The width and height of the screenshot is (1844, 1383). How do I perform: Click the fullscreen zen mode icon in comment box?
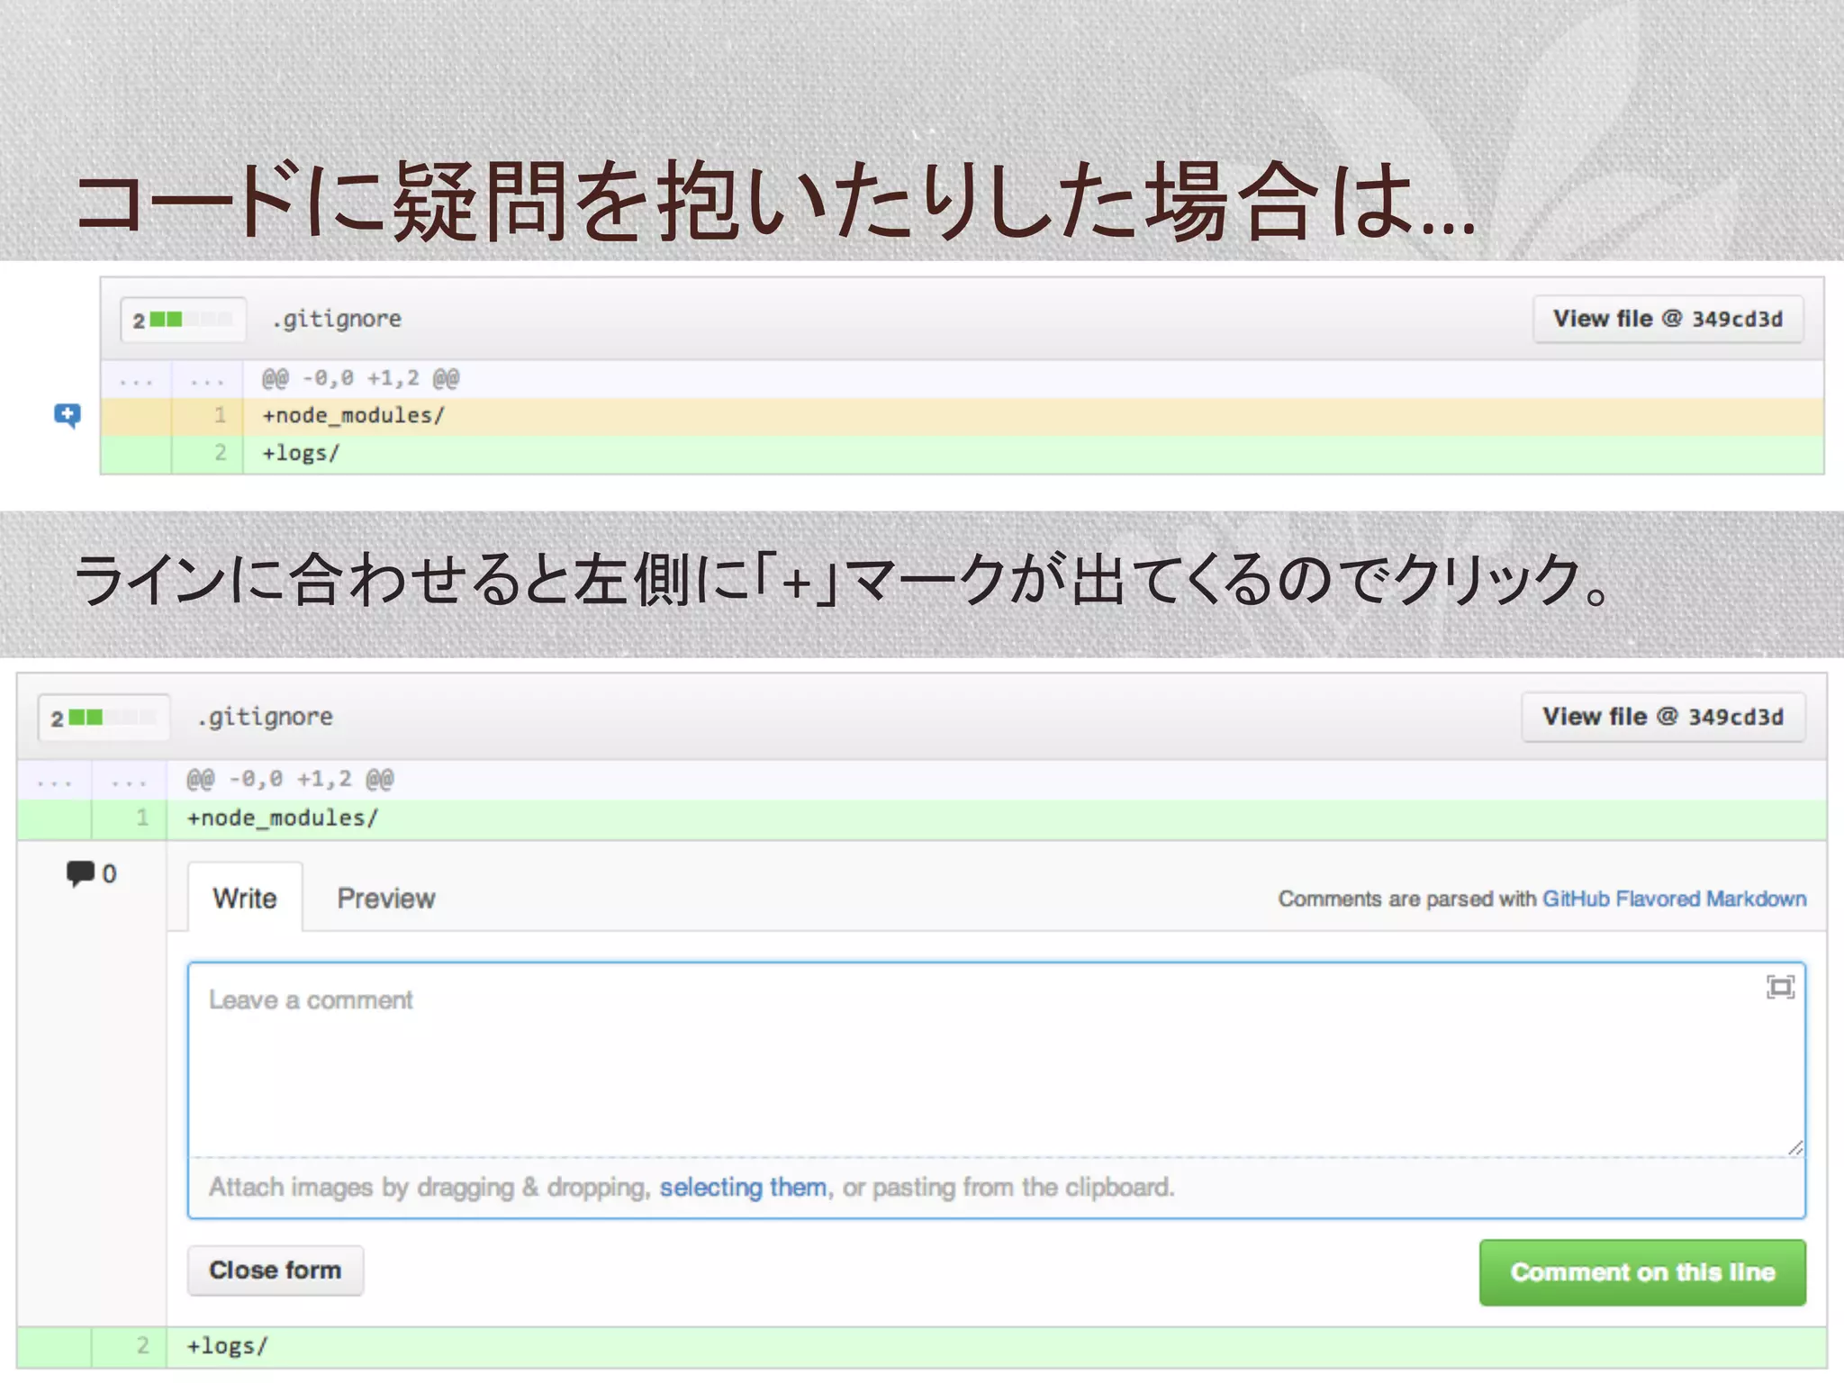point(1780,988)
